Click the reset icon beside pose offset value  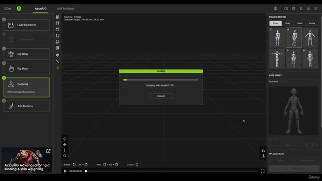pyautogui.click(x=317, y=145)
